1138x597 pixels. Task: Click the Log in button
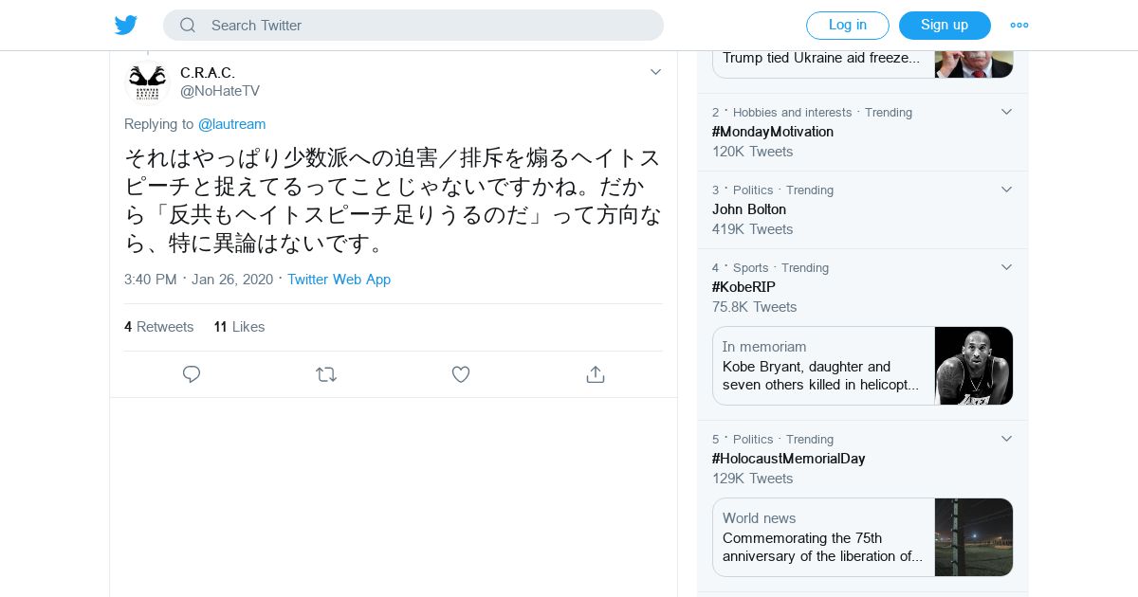pyautogui.click(x=847, y=26)
